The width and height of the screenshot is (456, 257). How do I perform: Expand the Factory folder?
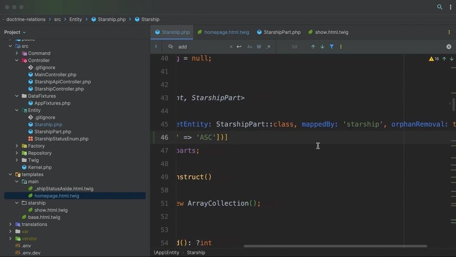coord(16,146)
